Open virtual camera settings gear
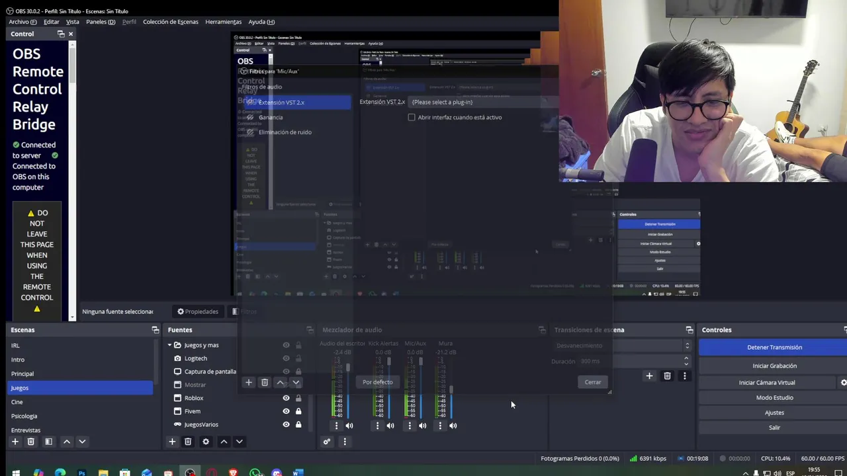 click(x=843, y=383)
